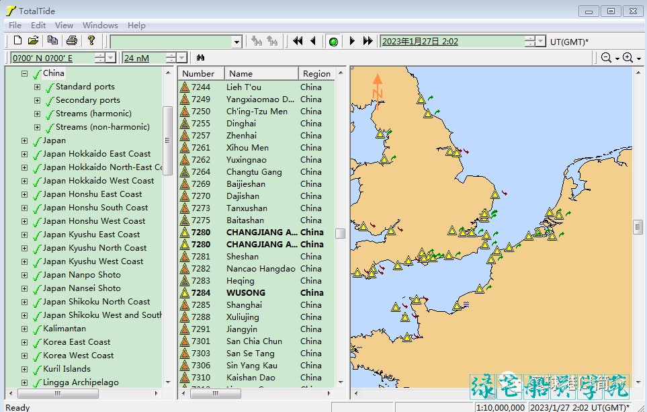Image resolution: width=647 pixels, height=412 pixels.
Task: Collapse the China tree node
Action: tap(24, 73)
